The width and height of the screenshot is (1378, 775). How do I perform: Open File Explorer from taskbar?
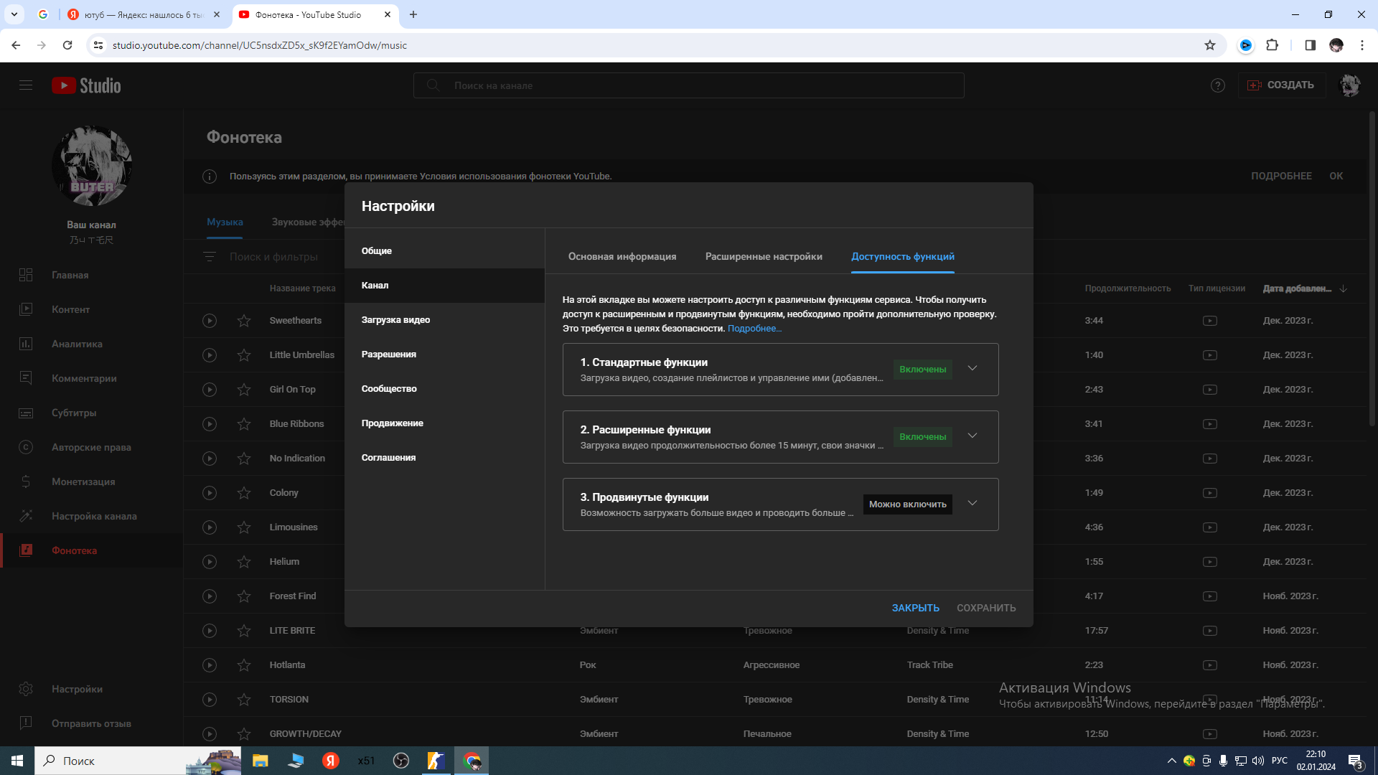coord(260,761)
